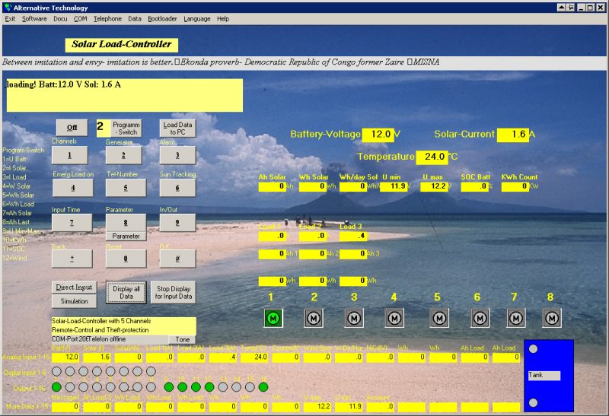Viewport: 609px width, 416px height.
Task: Open the Data menu
Action: pos(135,18)
